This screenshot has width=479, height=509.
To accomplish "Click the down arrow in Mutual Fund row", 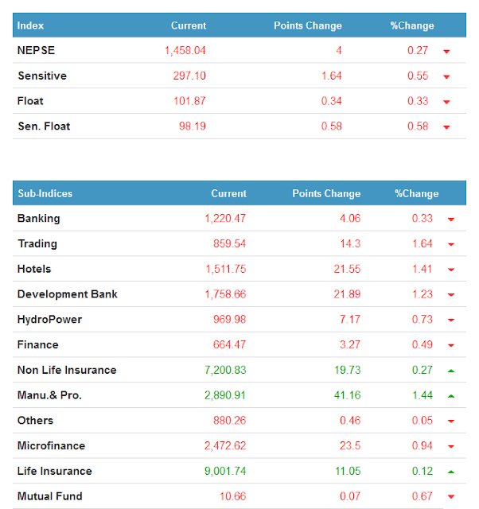I will point(451,497).
